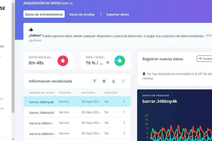Open the three-dot menu for the third sample row

[124, 123]
